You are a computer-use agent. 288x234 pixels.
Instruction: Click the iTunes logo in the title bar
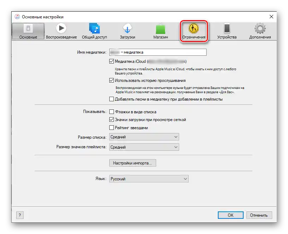(x=17, y=17)
